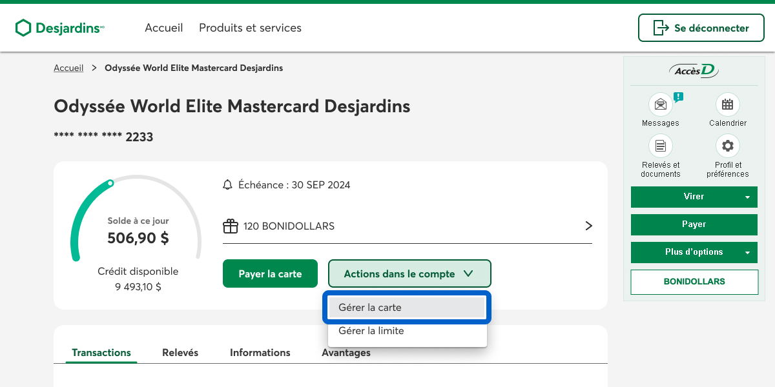The image size is (775, 387).
Task: Switch to the Relevés tab
Action: 180,353
